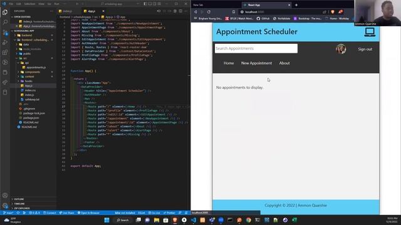Click the laptop icon in Appointment Scheduler header
Image resolution: width=401 pixels, height=225 pixels.
pos(370,32)
